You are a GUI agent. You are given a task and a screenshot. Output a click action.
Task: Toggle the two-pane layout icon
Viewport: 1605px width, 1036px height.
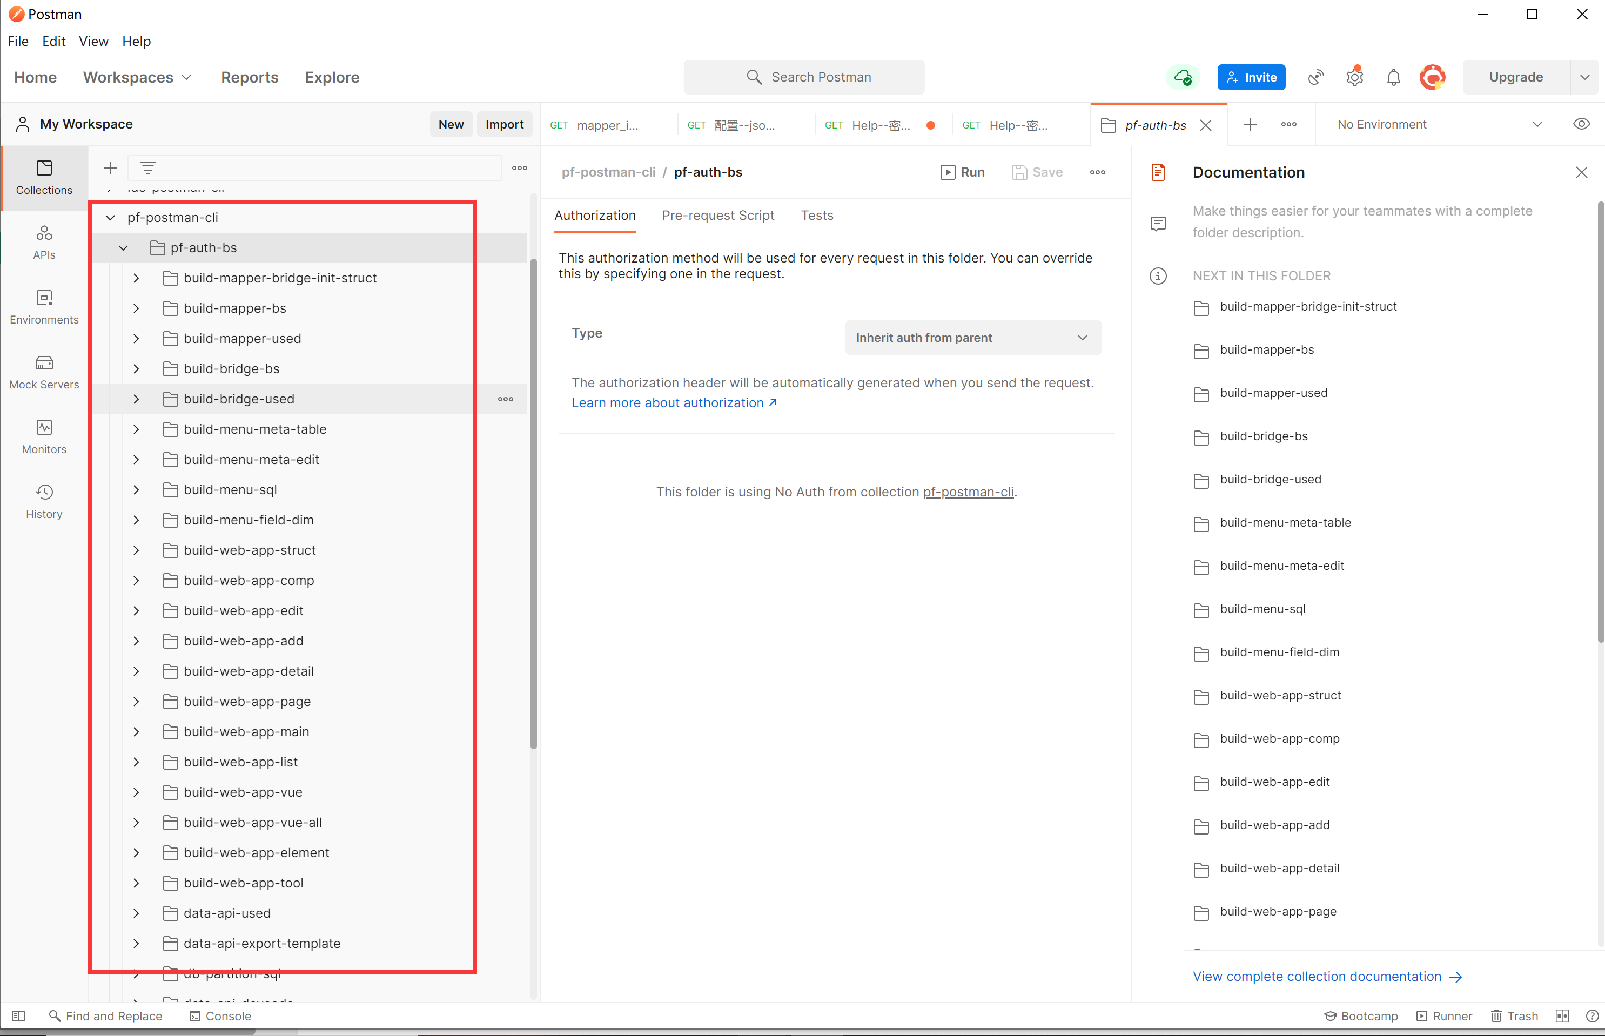tap(1562, 1016)
